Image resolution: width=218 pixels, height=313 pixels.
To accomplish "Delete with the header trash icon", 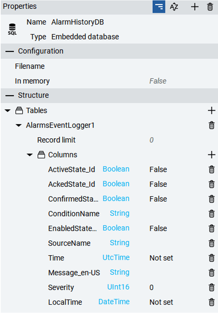I will 210,7.
